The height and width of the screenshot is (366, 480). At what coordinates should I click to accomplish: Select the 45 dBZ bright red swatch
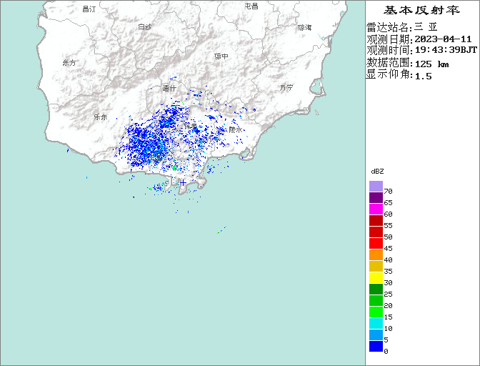pyautogui.click(x=376, y=244)
